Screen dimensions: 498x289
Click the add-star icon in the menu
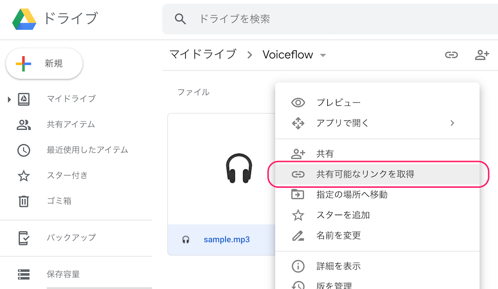298,215
